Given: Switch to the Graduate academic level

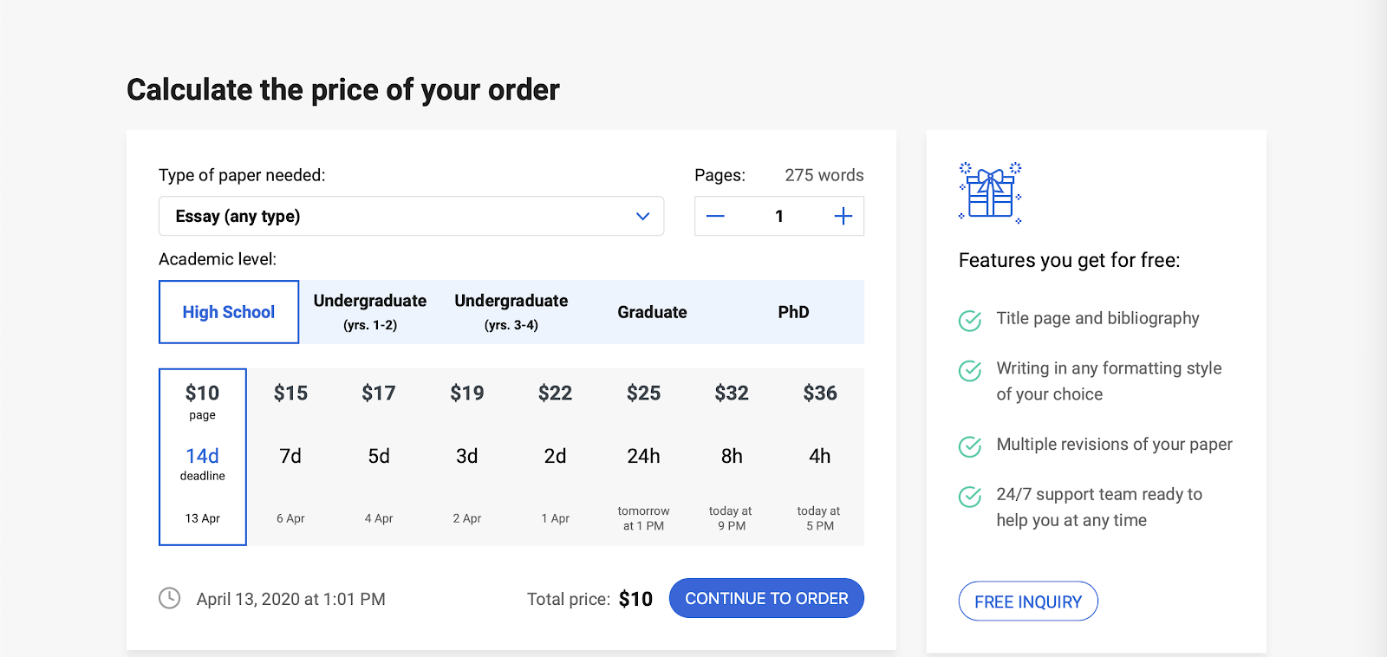Looking at the screenshot, I should coord(652,312).
